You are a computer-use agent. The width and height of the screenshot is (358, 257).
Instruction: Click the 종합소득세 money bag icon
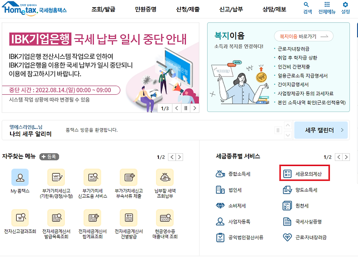pos(221,174)
